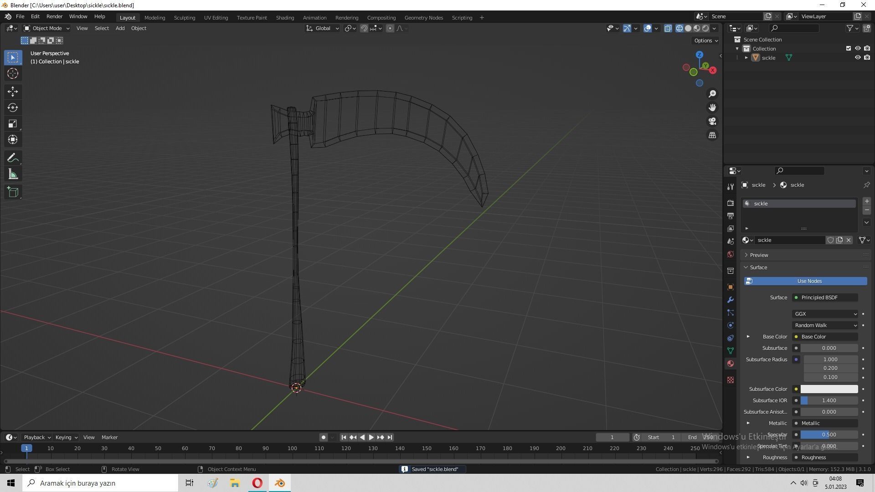Image resolution: width=875 pixels, height=492 pixels.
Task: Open the Object Data properties tab
Action: (x=731, y=351)
